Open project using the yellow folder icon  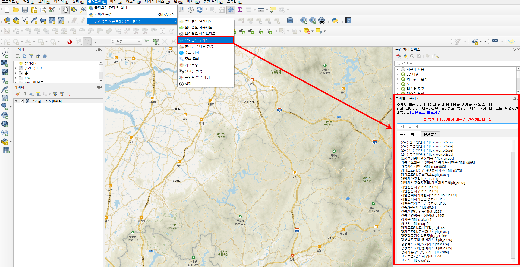[x=16, y=10]
